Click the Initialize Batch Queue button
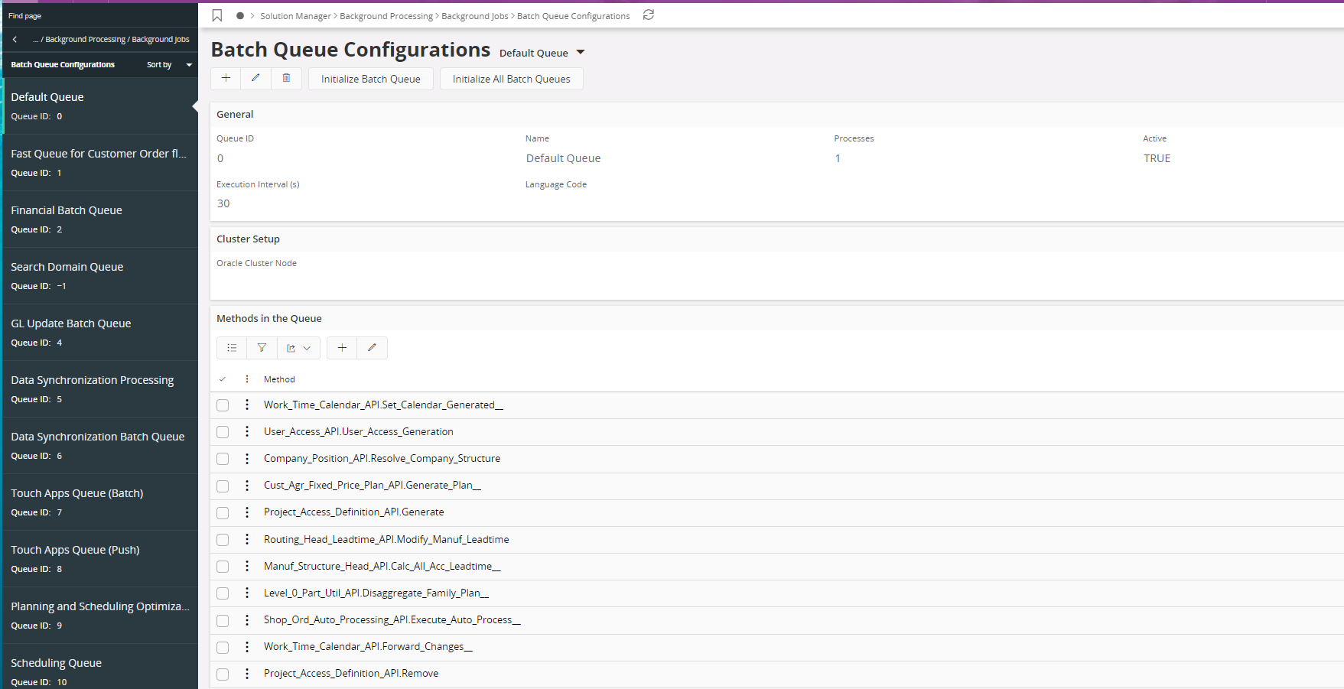Image resolution: width=1344 pixels, height=689 pixels. [x=370, y=79]
